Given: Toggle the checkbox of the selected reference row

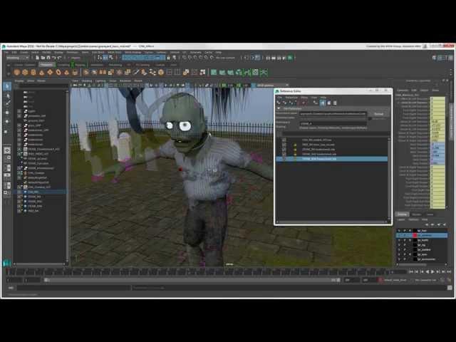Looking at the screenshot, I should coord(284,159).
